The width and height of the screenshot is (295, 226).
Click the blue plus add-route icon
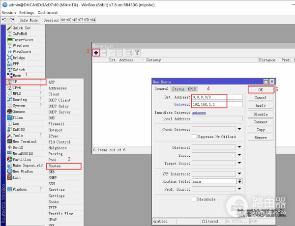click(96, 53)
